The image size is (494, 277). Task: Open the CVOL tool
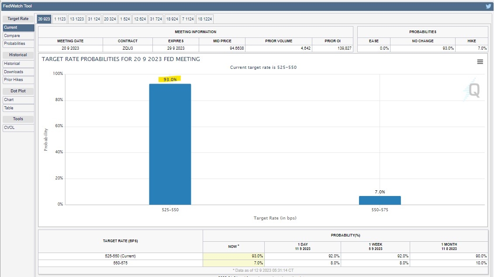click(x=18, y=128)
